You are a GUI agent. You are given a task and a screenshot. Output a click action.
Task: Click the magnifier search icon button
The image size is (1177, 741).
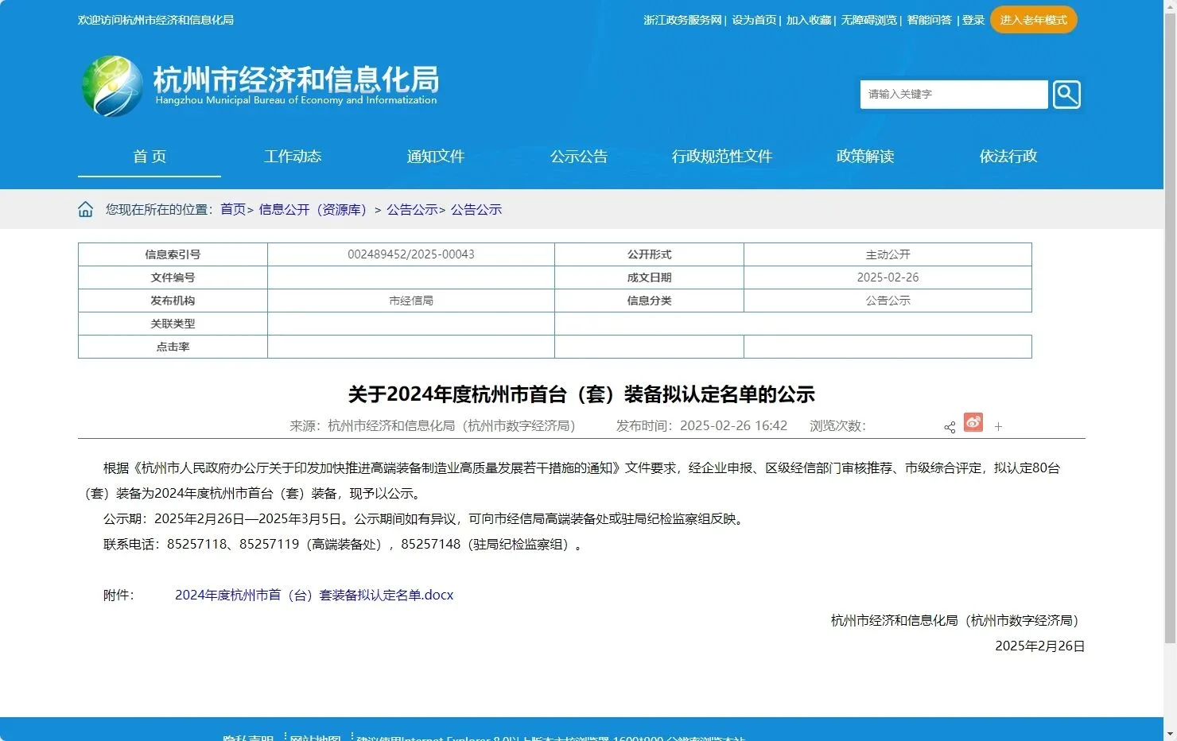pyautogui.click(x=1066, y=95)
